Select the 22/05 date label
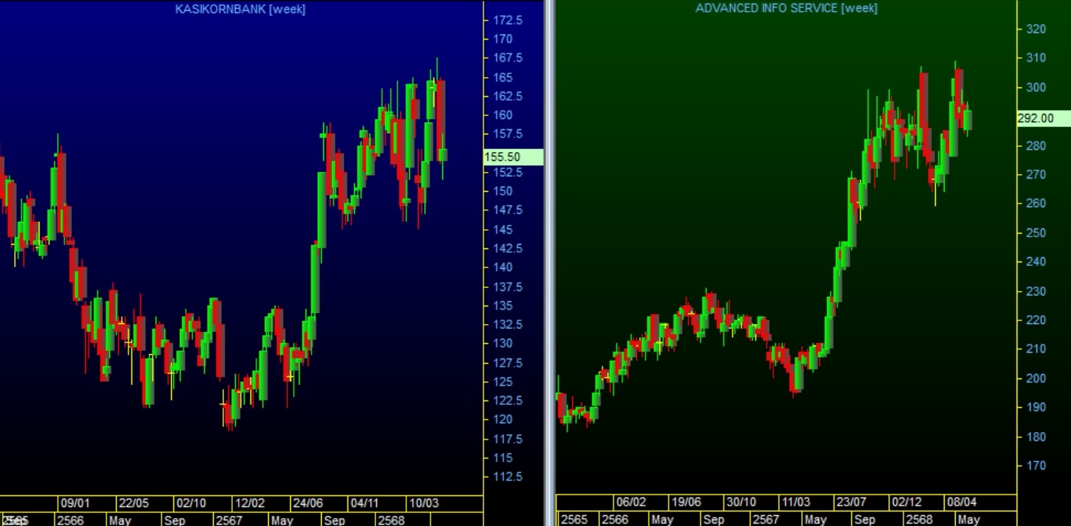 tap(134, 503)
